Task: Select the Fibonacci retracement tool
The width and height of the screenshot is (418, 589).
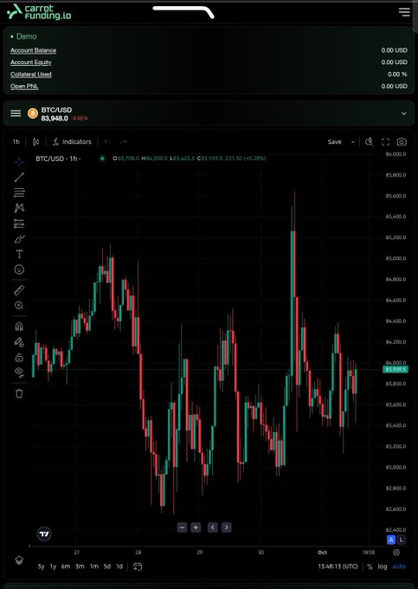Action: click(19, 192)
